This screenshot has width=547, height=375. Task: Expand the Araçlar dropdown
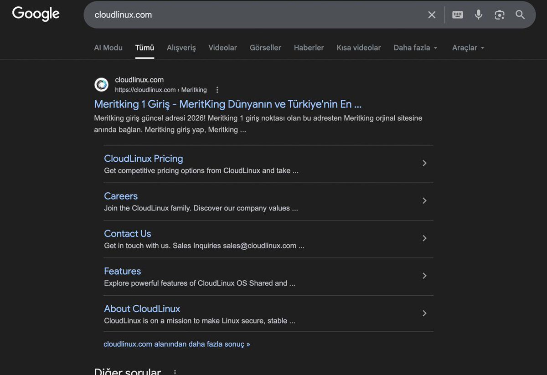click(x=468, y=47)
